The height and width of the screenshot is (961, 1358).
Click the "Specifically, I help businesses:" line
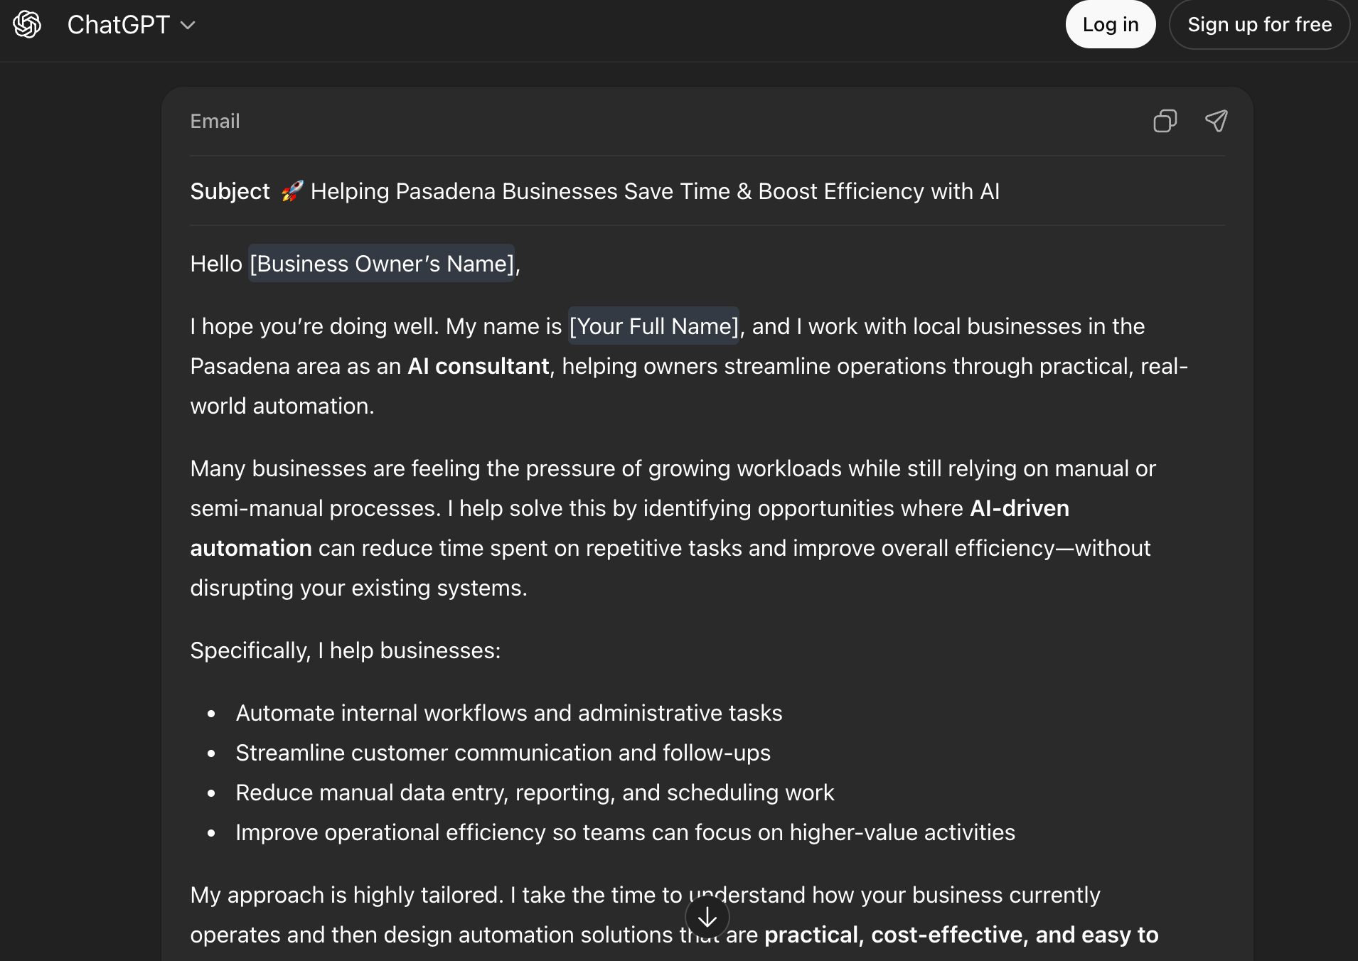point(345,650)
